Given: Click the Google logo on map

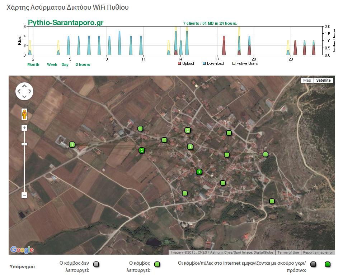Looking at the screenshot, I should (22, 250).
